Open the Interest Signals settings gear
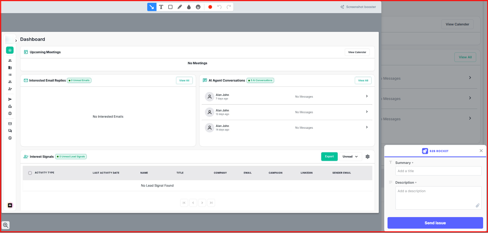488x233 pixels. pos(367,157)
